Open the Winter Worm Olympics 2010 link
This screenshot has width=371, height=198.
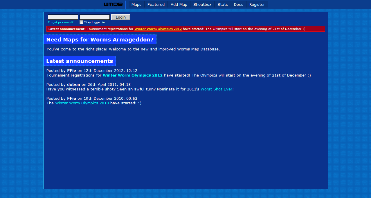[x=82, y=103]
